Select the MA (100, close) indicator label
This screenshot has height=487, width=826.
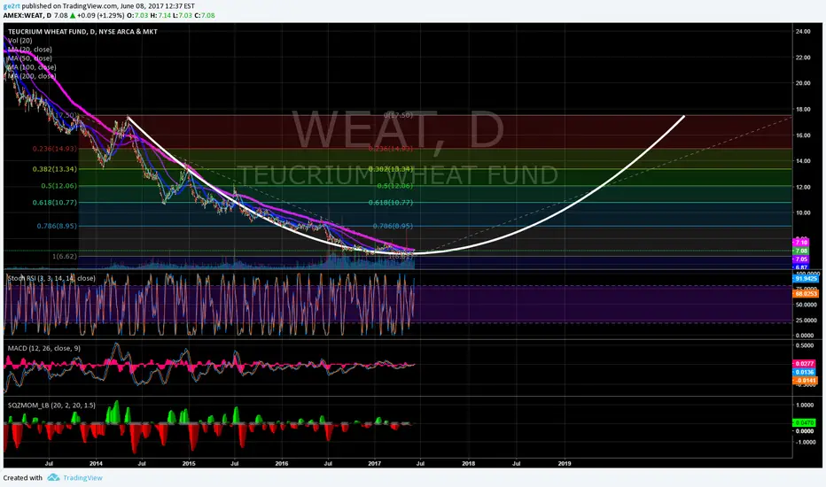32,67
